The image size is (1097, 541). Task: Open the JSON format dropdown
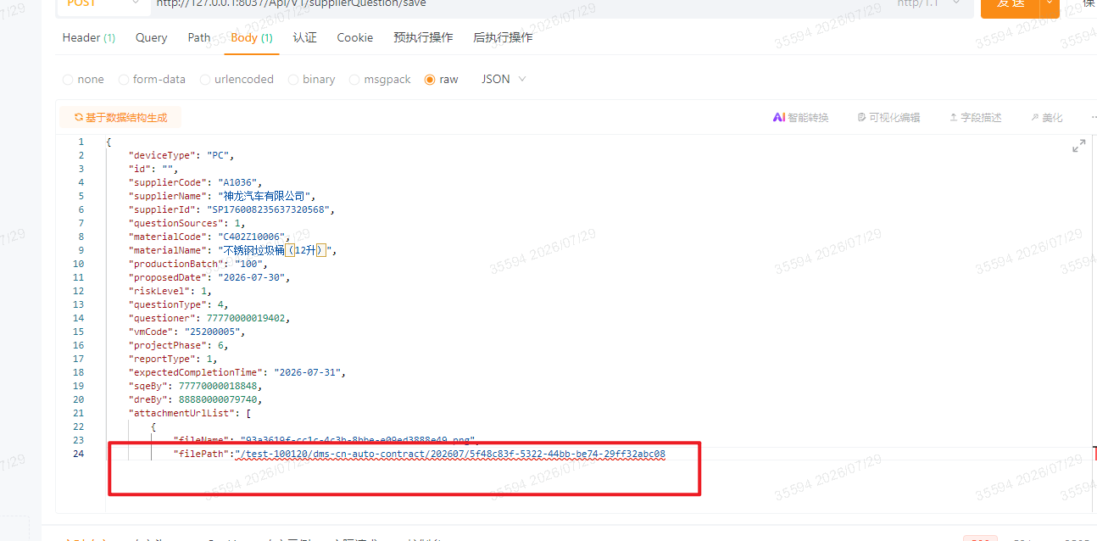click(x=504, y=79)
